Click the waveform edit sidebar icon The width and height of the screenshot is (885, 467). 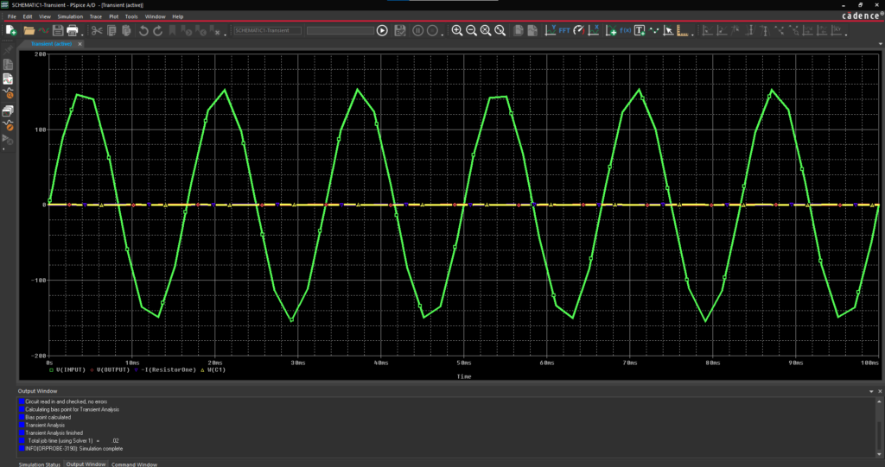pyautogui.click(x=8, y=124)
